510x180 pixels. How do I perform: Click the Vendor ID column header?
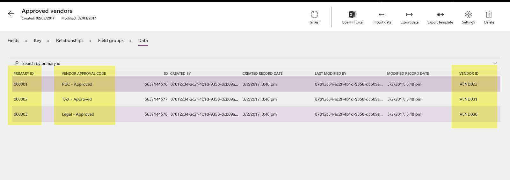(x=469, y=73)
